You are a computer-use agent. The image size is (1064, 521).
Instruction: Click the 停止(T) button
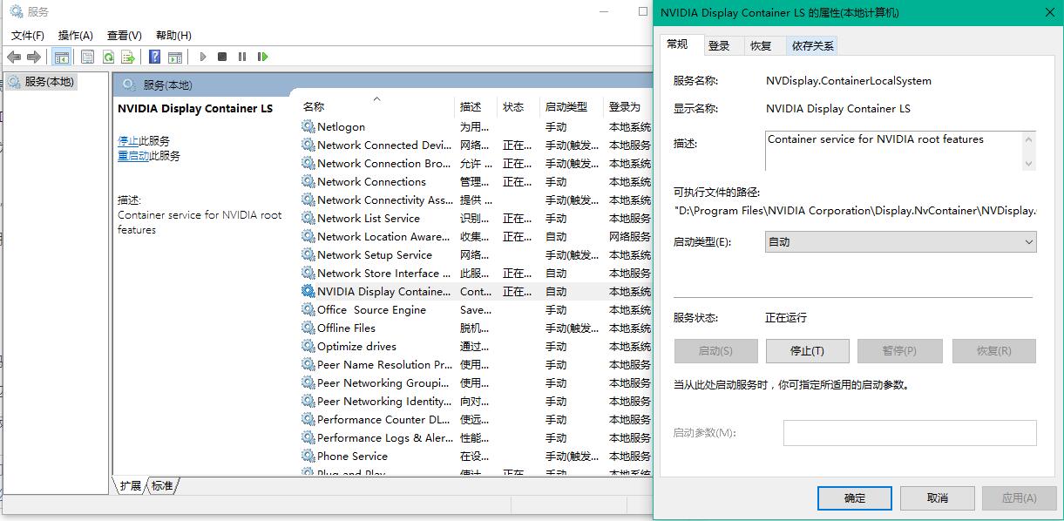click(x=807, y=351)
